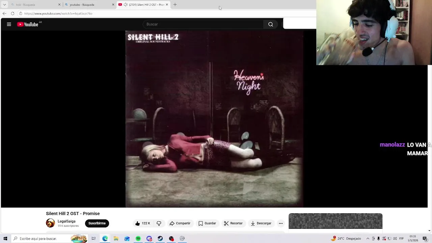Close the Silent Hill 2 OST tab
Image resolution: width=432 pixels, height=243 pixels.
pos(167,5)
